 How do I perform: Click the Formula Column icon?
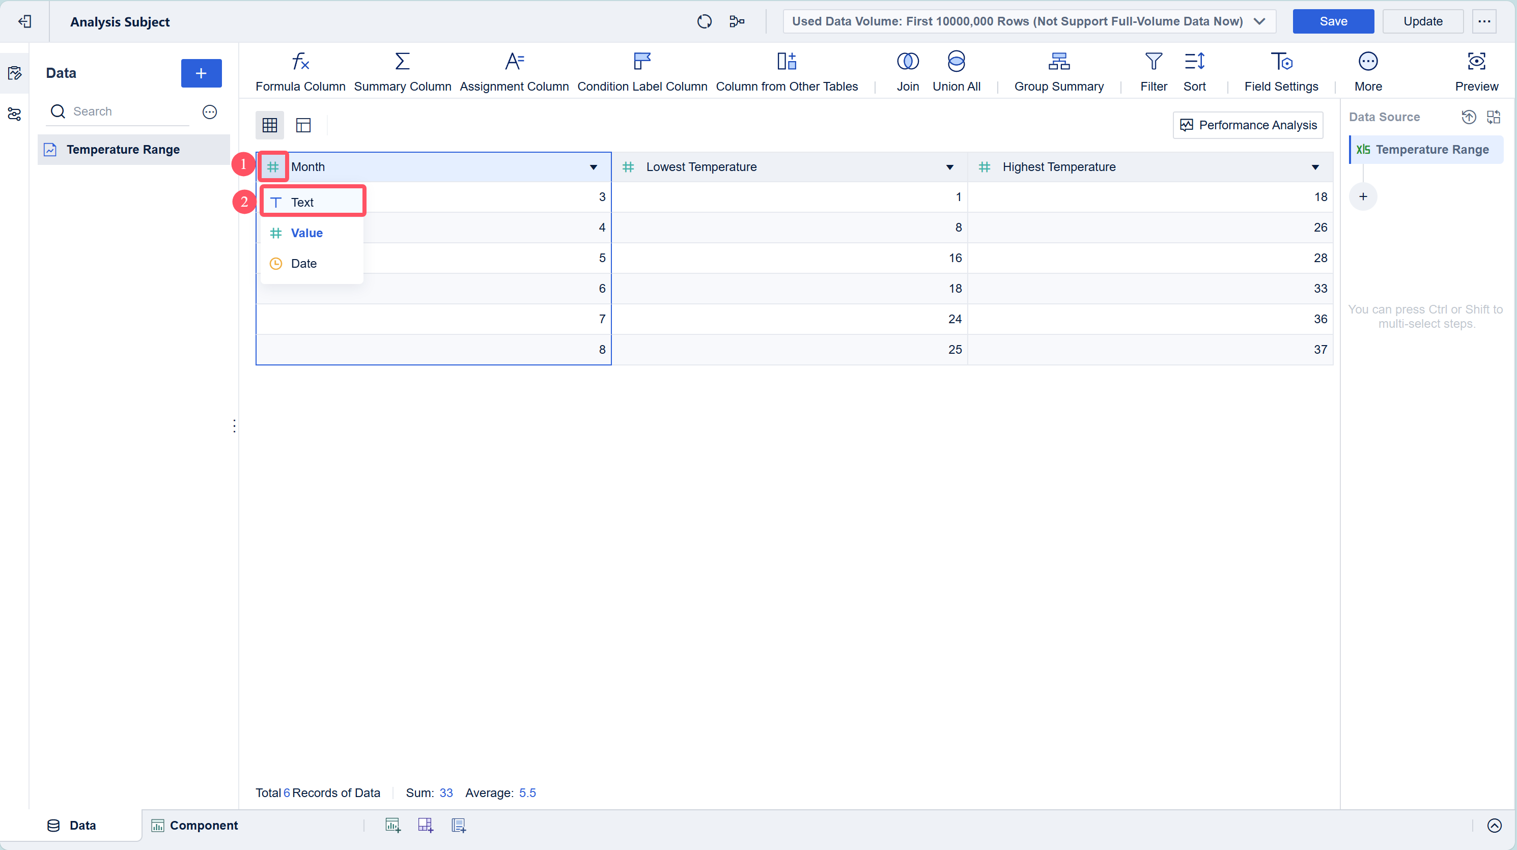[x=300, y=62]
